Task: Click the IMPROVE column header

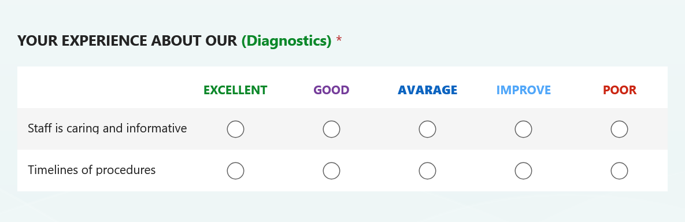Action: (x=523, y=90)
